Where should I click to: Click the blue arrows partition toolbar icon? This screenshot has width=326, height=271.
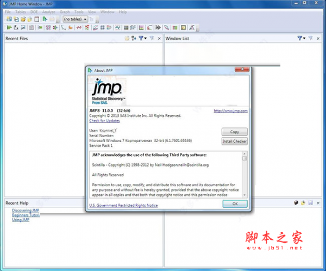(x=55, y=28)
